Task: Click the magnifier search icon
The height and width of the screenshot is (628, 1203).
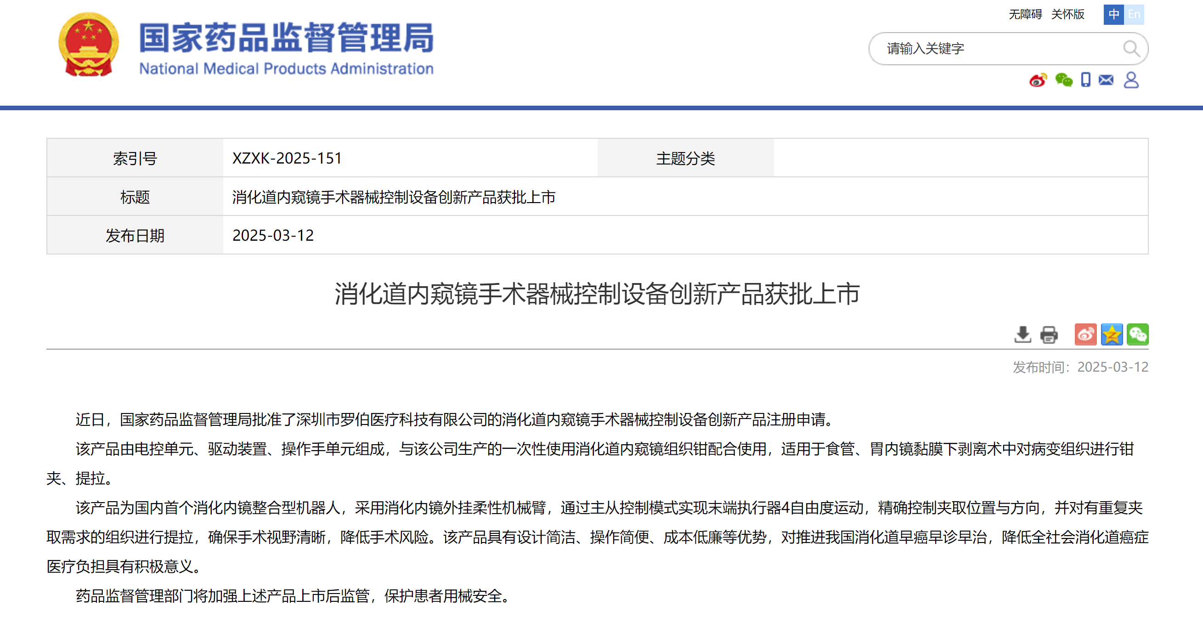Action: [1131, 48]
